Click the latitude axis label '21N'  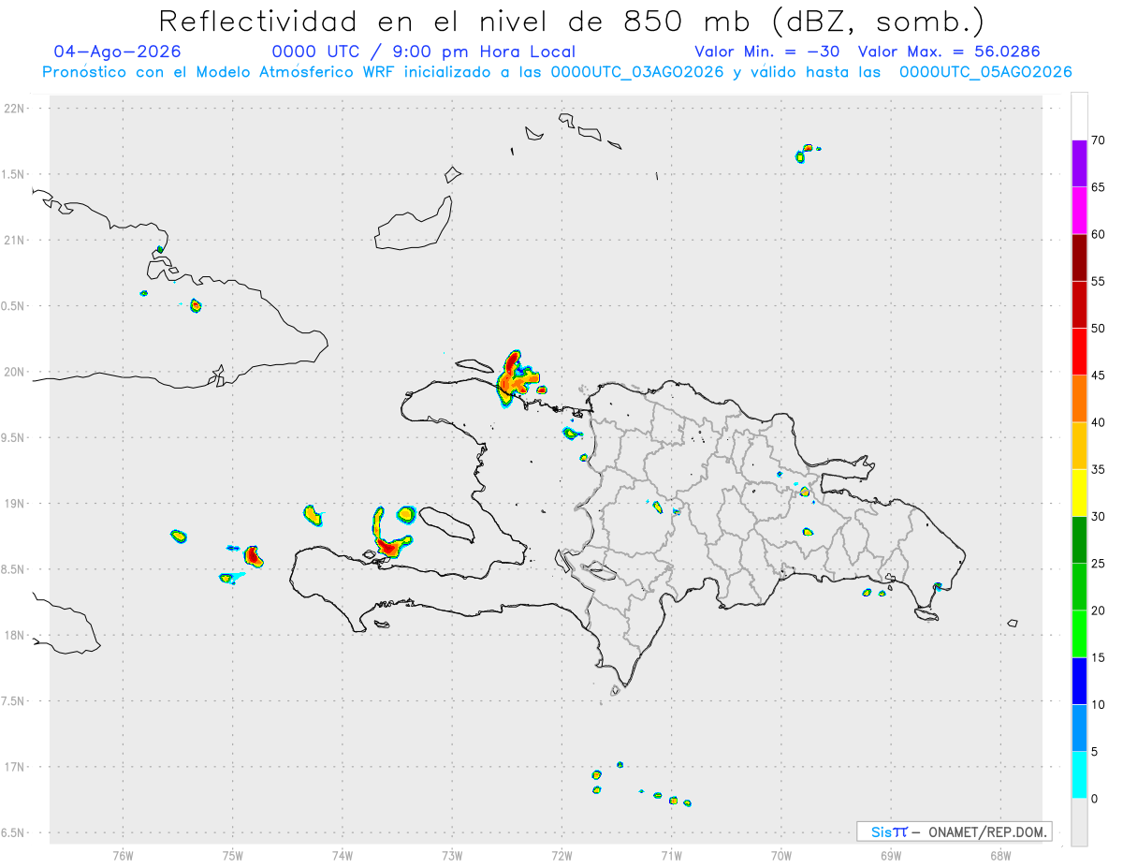click(x=16, y=241)
